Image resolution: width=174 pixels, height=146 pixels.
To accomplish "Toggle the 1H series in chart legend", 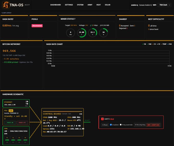I will (x=154, y=44).
